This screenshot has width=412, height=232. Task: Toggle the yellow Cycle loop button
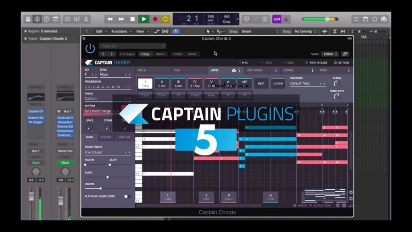pyautogui.click(x=165, y=19)
